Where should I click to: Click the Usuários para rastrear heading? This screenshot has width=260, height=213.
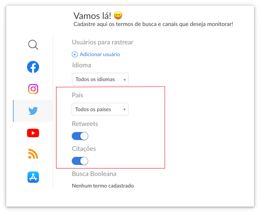(x=103, y=42)
